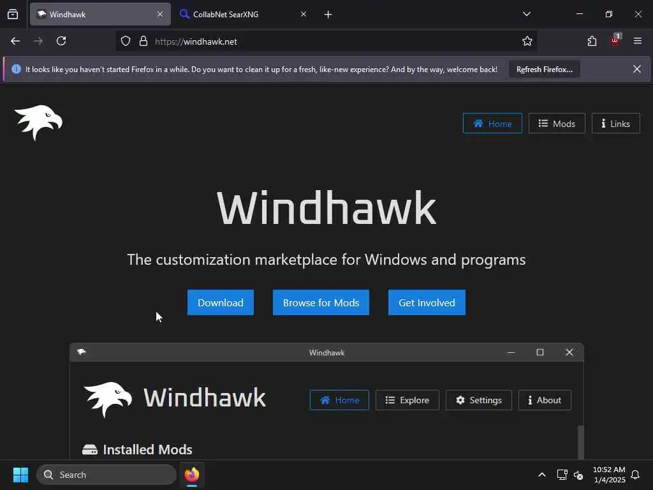653x490 pixels.
Task: Open tracking protection shield icon
Action: (x=126, y=41)
